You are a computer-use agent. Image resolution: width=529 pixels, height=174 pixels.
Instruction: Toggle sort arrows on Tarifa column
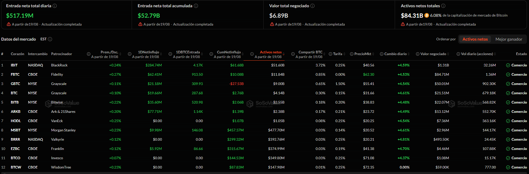tap(344, 54)
